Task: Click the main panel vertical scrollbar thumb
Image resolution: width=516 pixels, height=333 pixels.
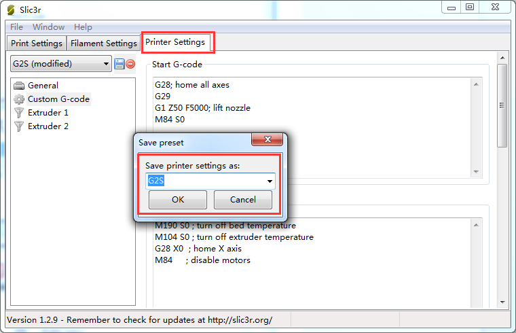Action: (502, 105)
